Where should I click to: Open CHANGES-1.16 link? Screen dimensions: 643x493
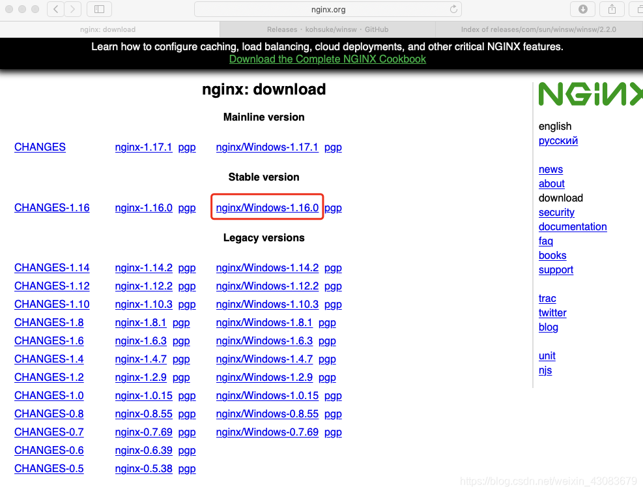point(51,208)
